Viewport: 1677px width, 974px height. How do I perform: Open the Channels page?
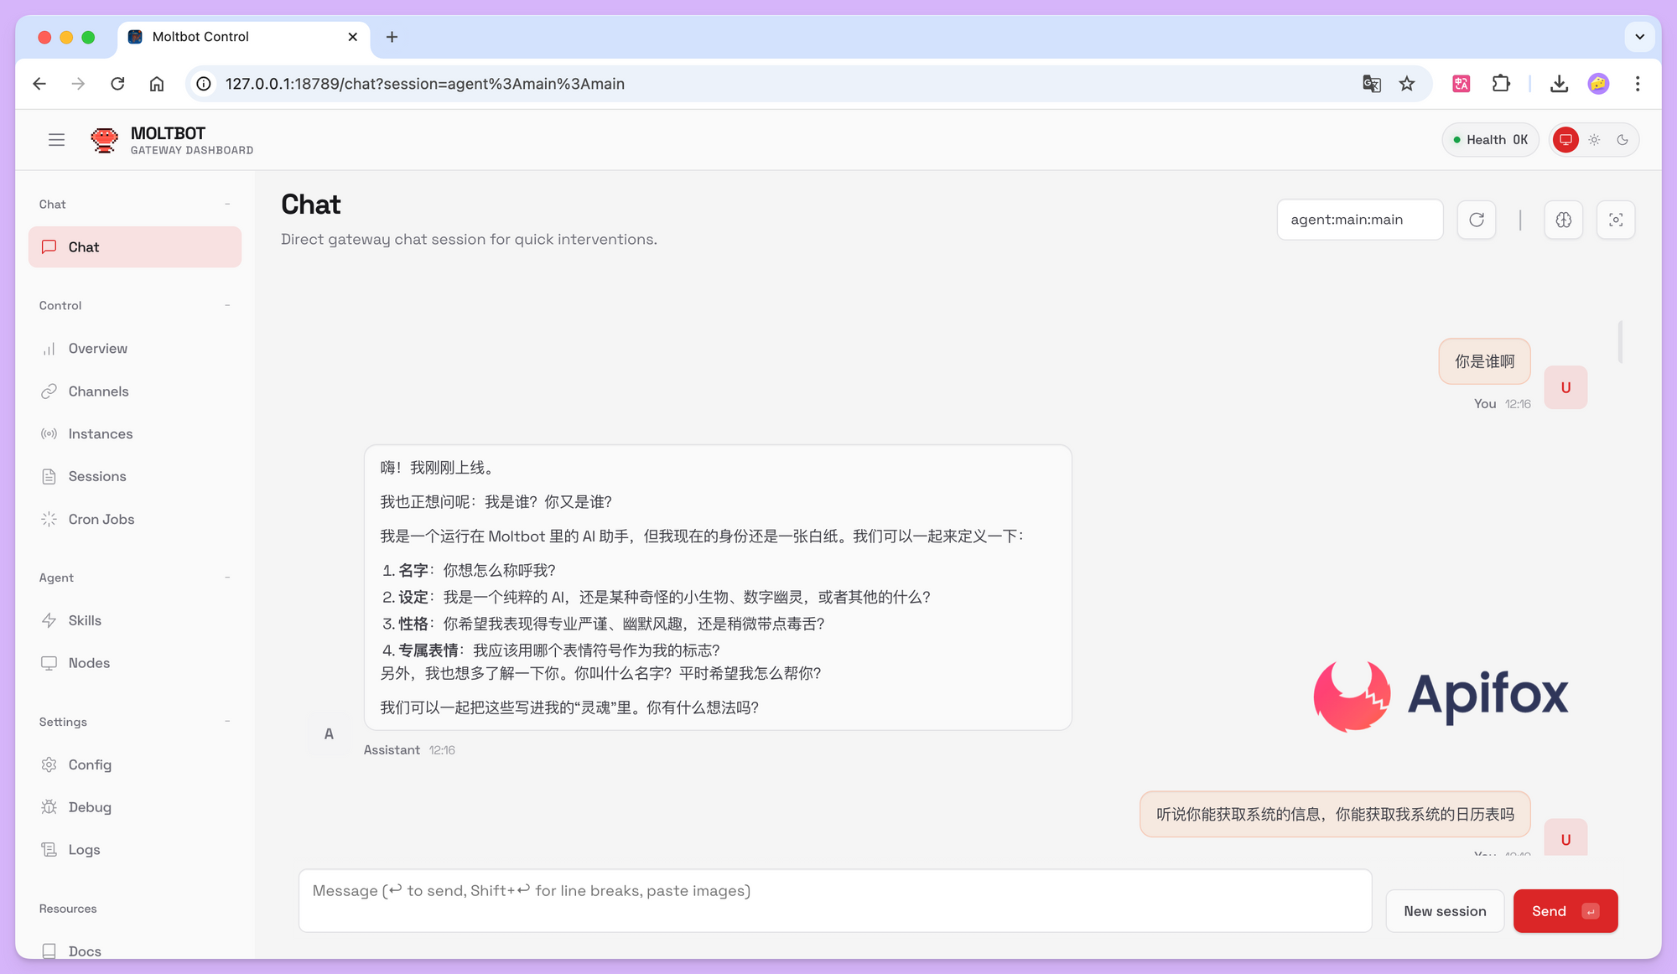99,391
